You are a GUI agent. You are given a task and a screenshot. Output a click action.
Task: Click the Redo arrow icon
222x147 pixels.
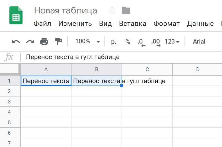30,42
